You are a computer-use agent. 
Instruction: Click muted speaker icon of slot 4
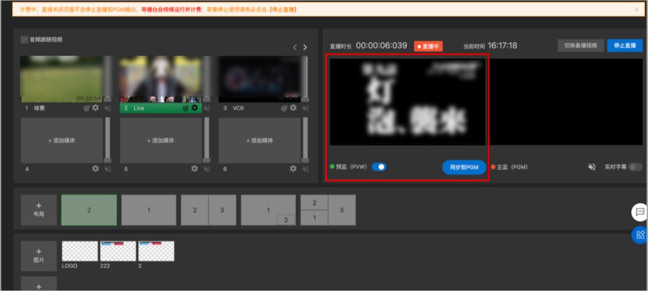[108, 169]
